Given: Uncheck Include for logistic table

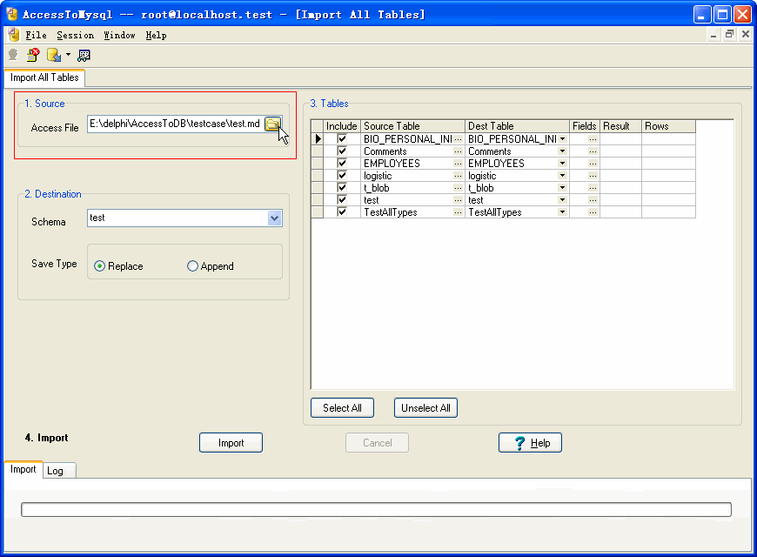Looking at the screenshot, I should [342, 176].
